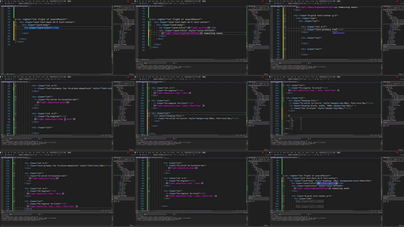Click collapsed col block text on line 109
This screenshot has width=404, height=227.
click(x=310, y=206)
